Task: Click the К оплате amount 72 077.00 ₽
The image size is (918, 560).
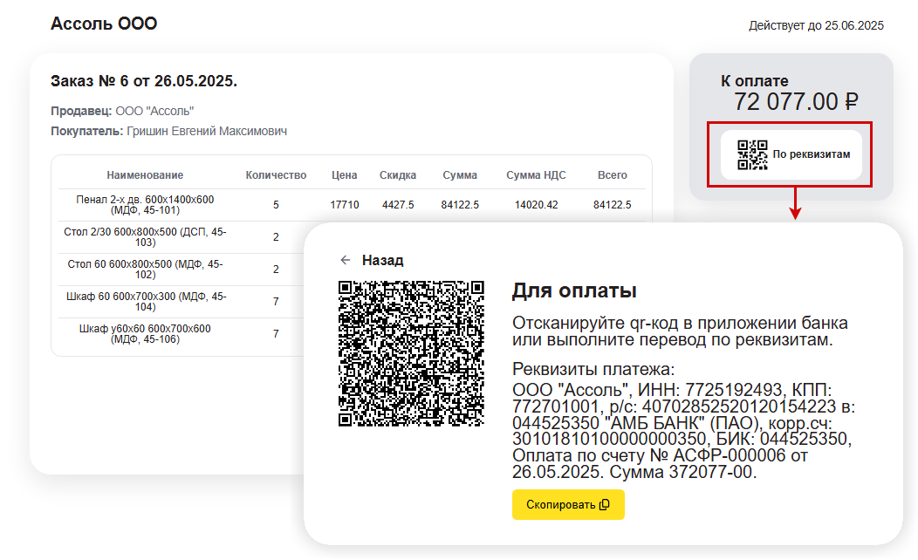Action: point(796,102)
